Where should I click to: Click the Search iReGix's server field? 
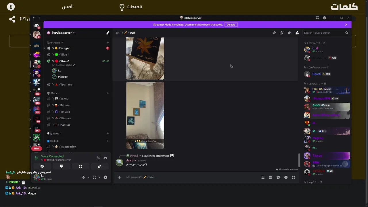[326, 33]
